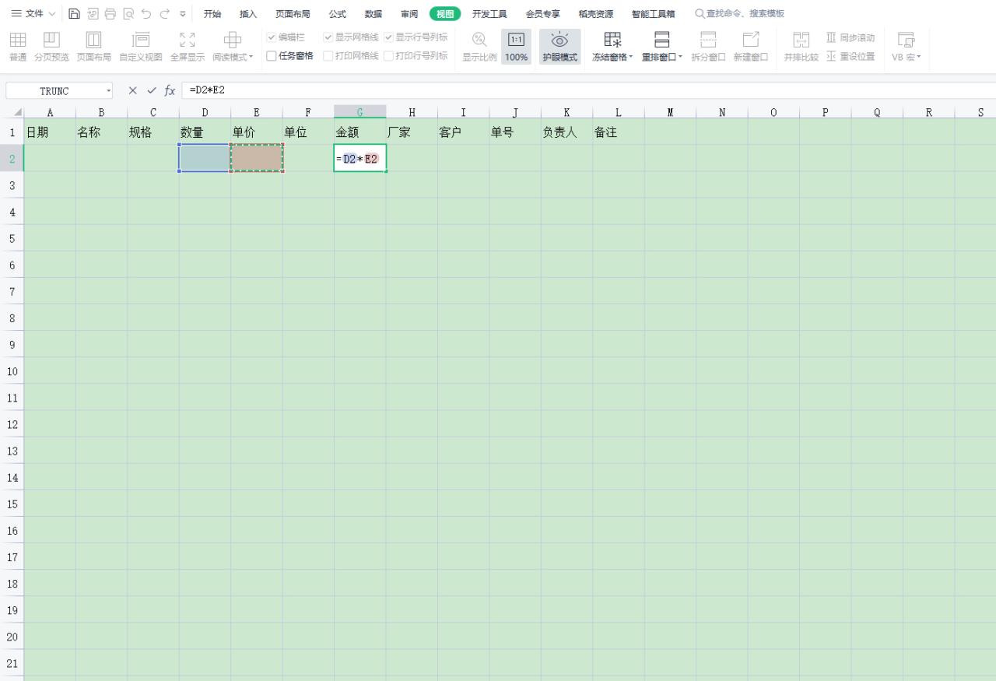This screenshot has height=681, width=996.
Task: Click the formula bar input =D2*E2
Action: coord(589,90)
